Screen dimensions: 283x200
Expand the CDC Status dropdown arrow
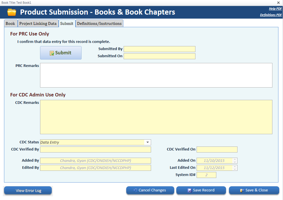pos(148,142)
